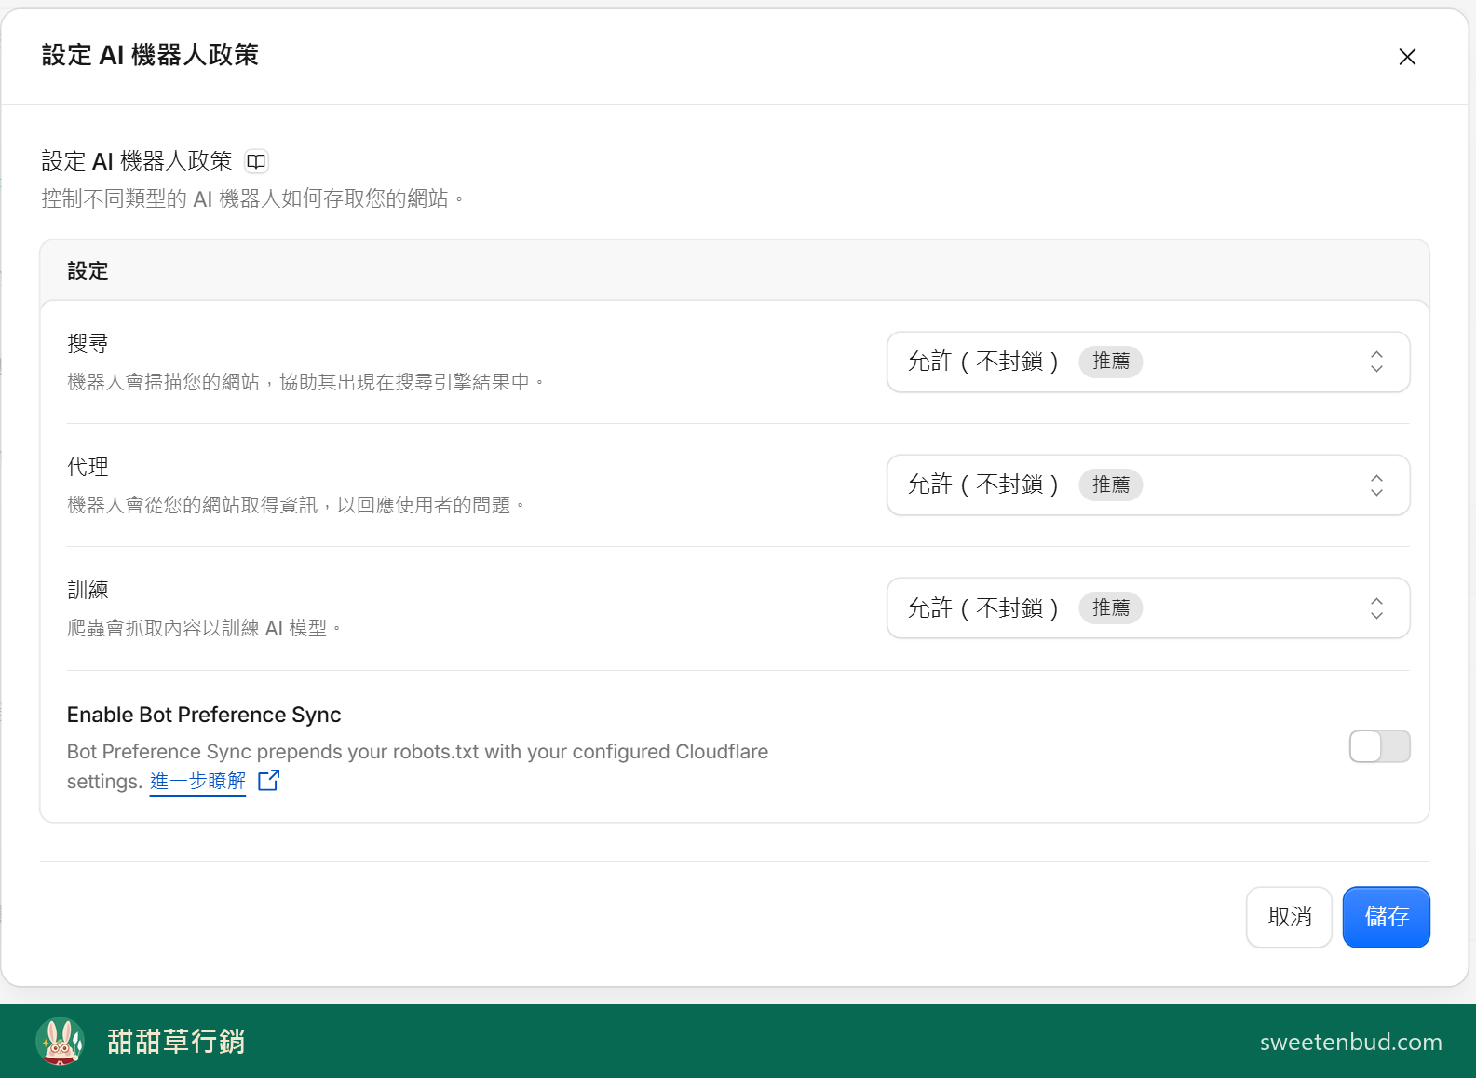Click the chevron arrows in the 代理 dropdown
The height and width of the screenshot is (1078, 1476).
(1376, 484)
